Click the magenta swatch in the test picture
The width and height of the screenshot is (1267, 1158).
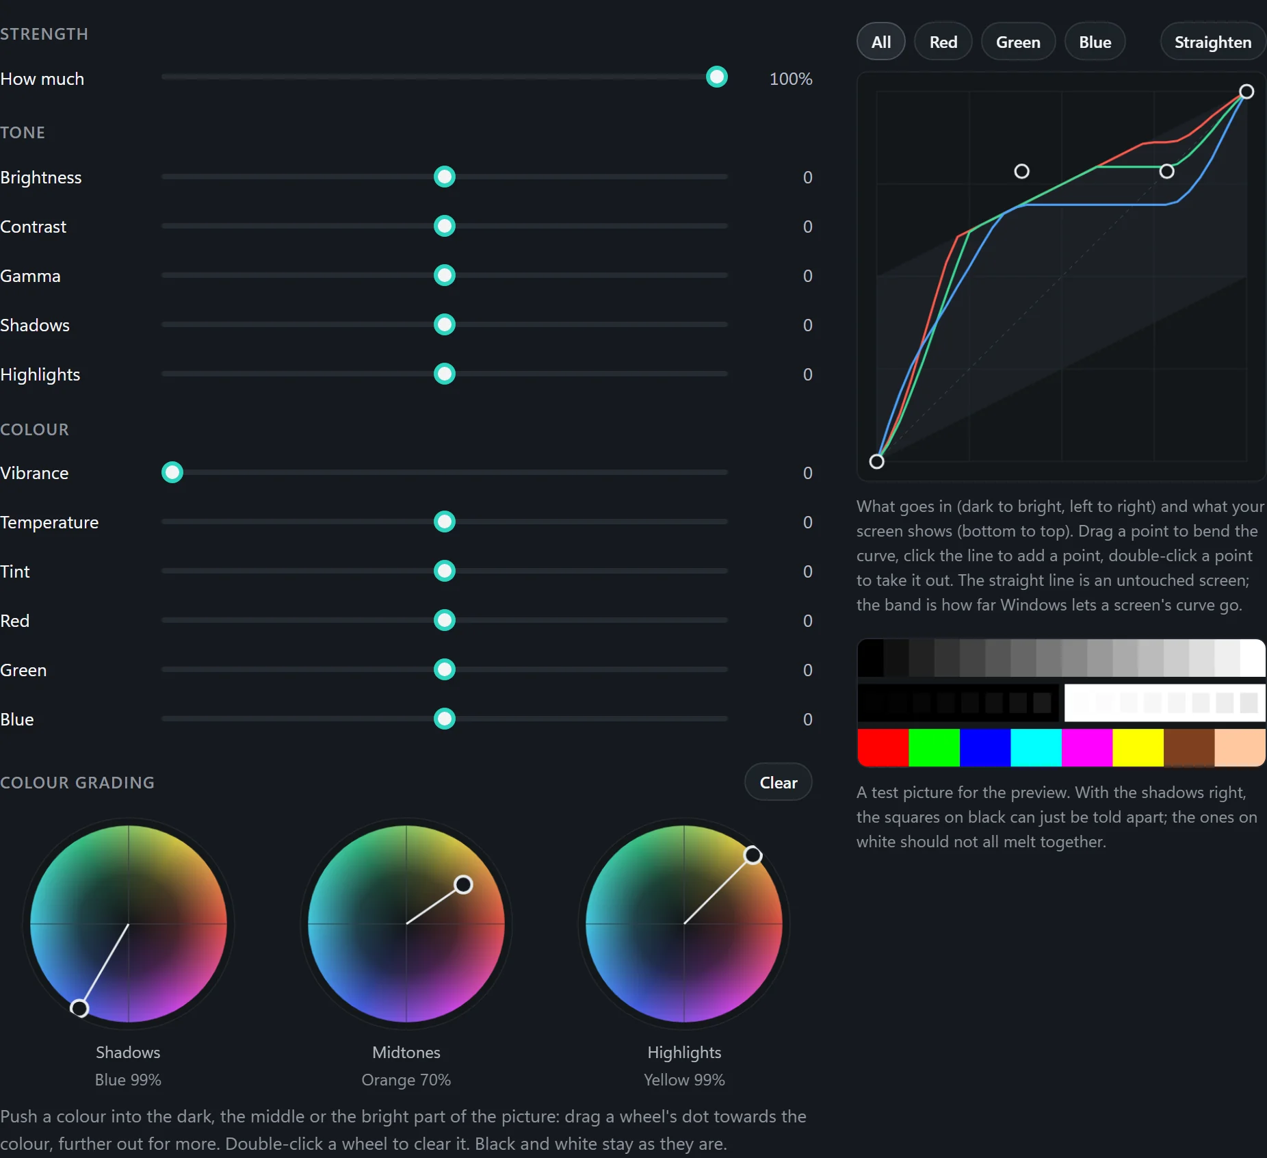tap(1087, 747)
